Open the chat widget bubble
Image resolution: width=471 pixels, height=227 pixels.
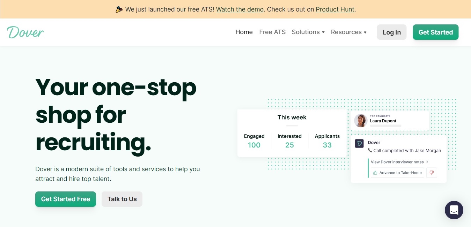point(454,210)
